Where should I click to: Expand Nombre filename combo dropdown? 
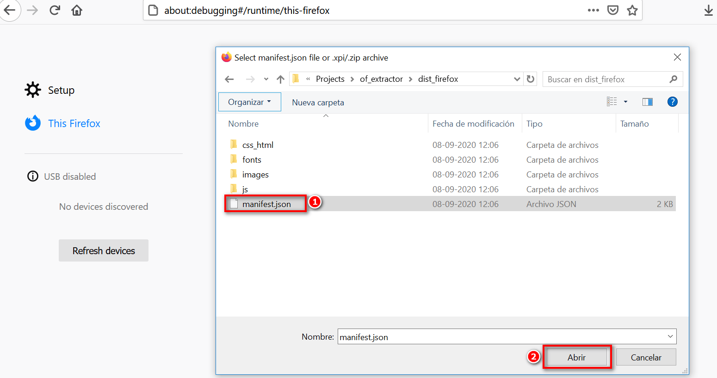pos(670,336)
